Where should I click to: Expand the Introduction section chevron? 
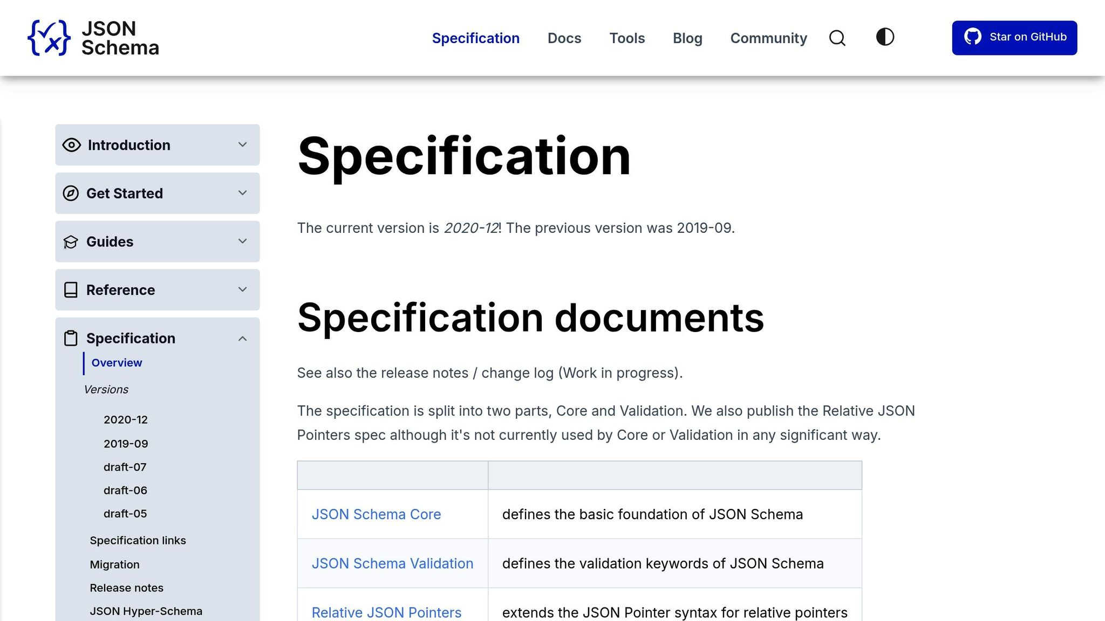click(x=243, y=144)
